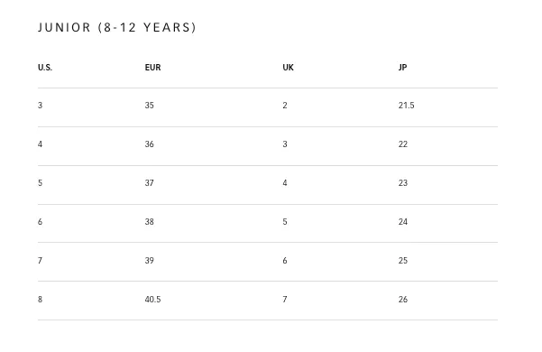Click JP size 24 cell
The image size is (542, 352).
click(403, 222)
